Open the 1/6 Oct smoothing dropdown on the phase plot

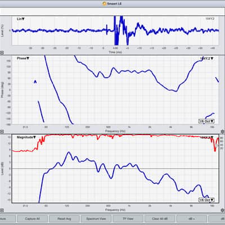[x=206, y=121]
